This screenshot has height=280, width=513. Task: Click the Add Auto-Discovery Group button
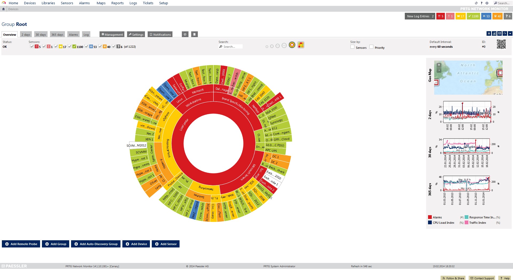(x=96, y=244)
